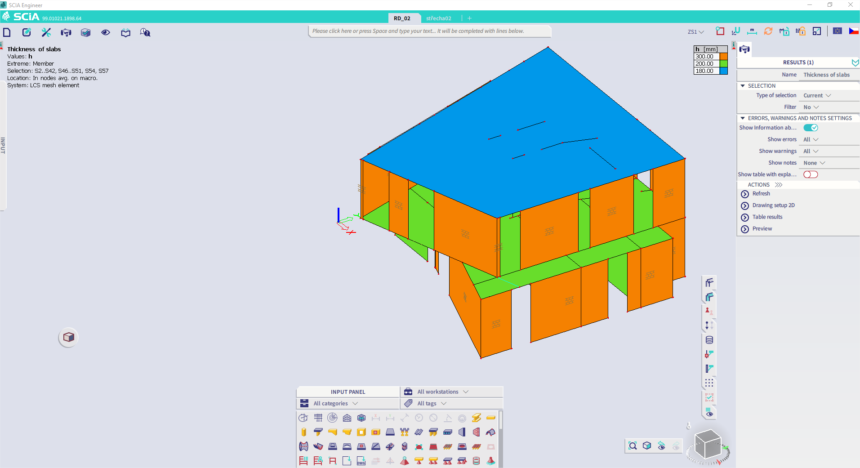Screen dimensions: 860x468
Task: Switch to the střecha02 tab
Action: click(438, 18)
